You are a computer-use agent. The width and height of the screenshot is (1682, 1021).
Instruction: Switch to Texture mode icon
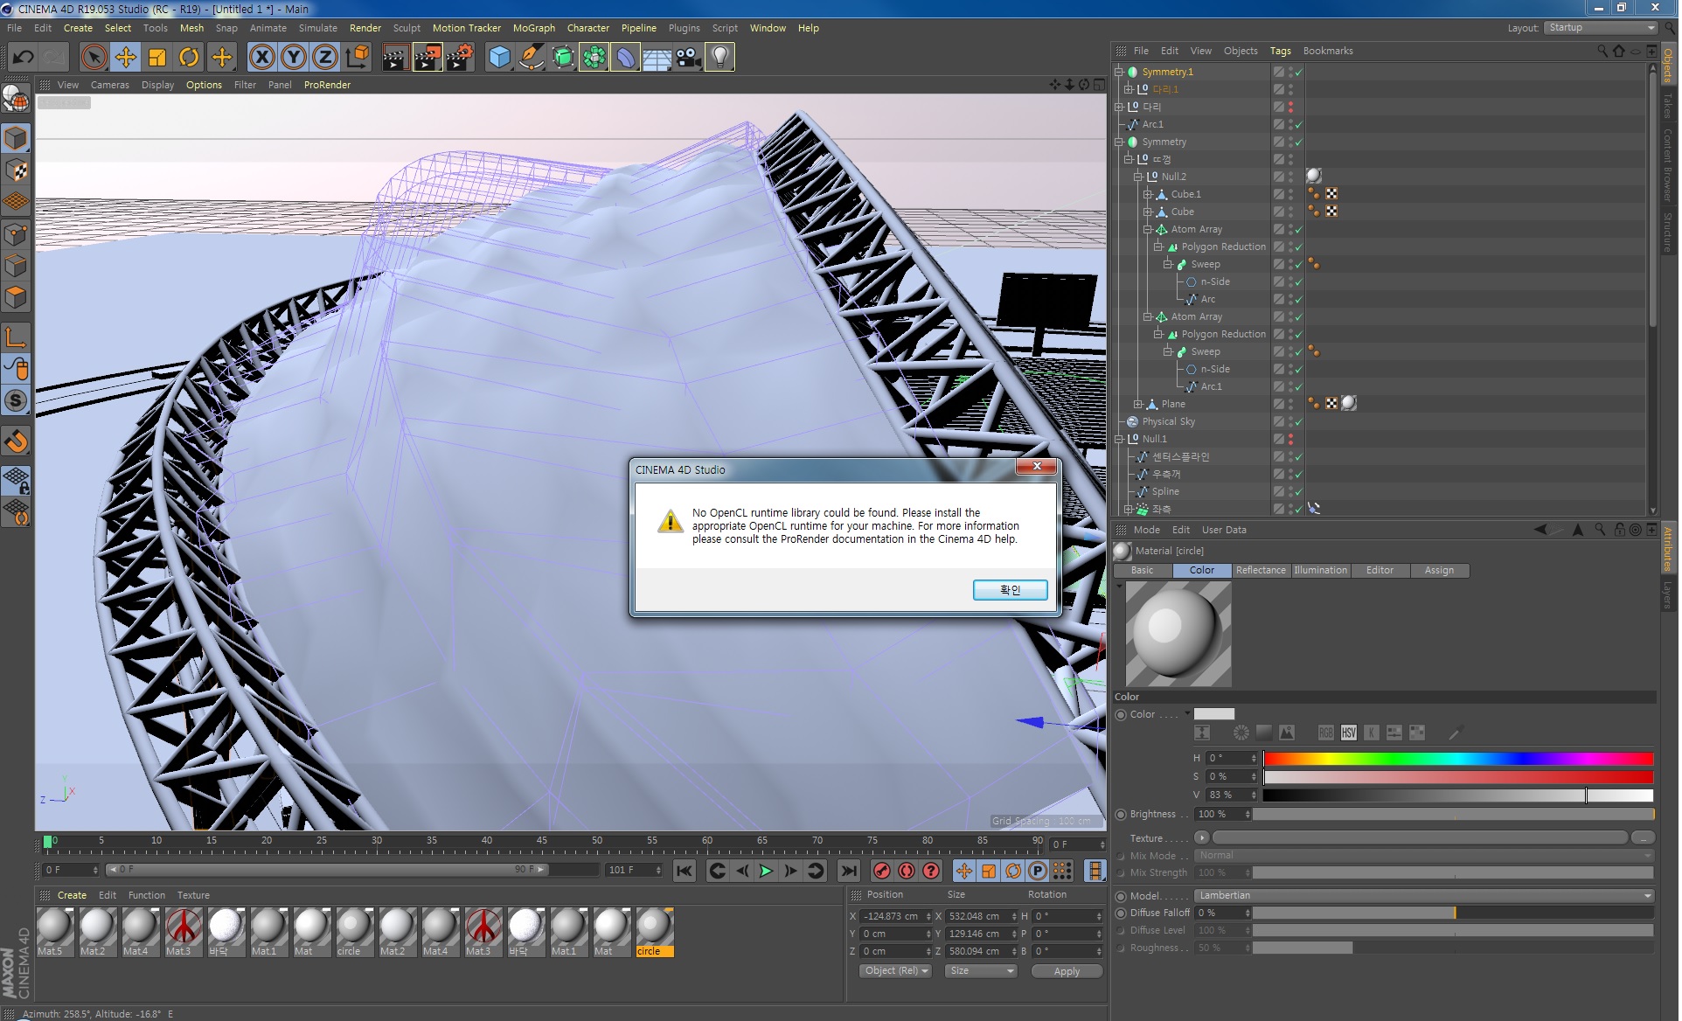click(16, 170)
